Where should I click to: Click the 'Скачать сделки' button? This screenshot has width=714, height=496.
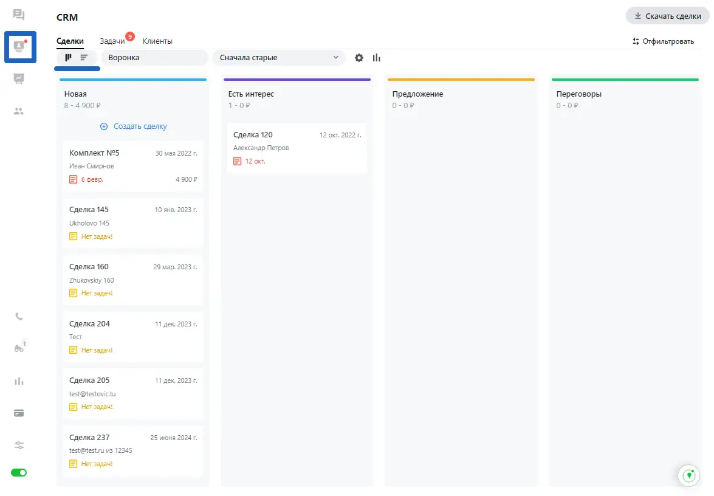pyautogui.click(x=667, y=16)
